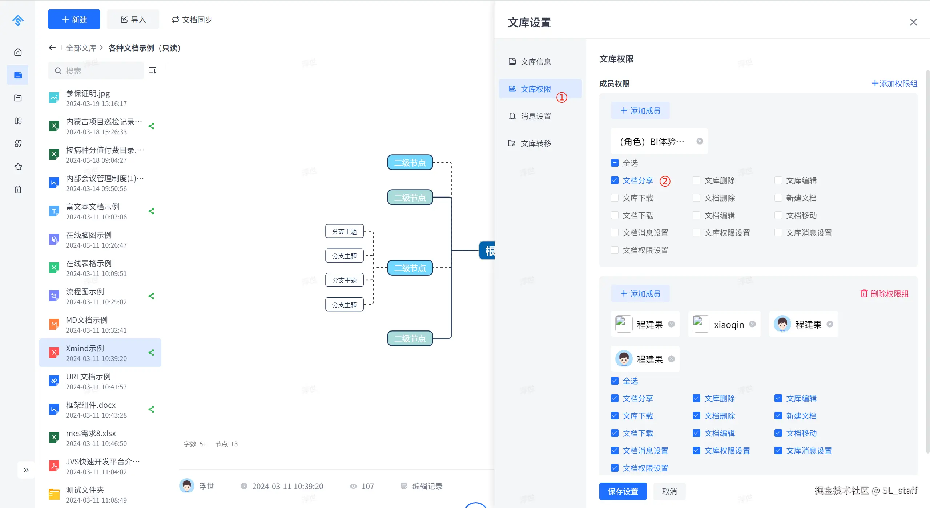Switch to 文库权限 settings tab
The height and width of the screenshot is (508, 930).
540,89
